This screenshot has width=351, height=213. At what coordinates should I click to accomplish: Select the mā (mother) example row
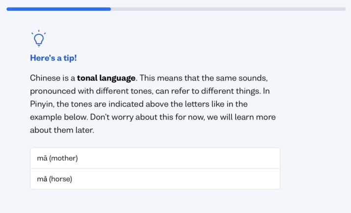[x=155, y=158]
